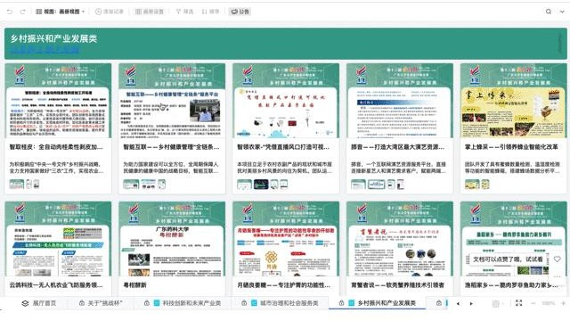Like the doc via heart icon
The width and height of the screenshot is (570, 321).
[557, 259]
